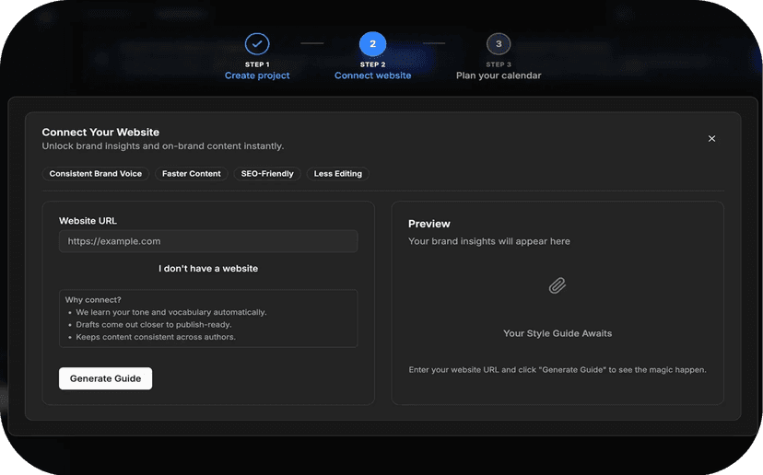Click 'Your Style Guide Awaits' text
The image size is (763, 475).
tap(558, 333)
